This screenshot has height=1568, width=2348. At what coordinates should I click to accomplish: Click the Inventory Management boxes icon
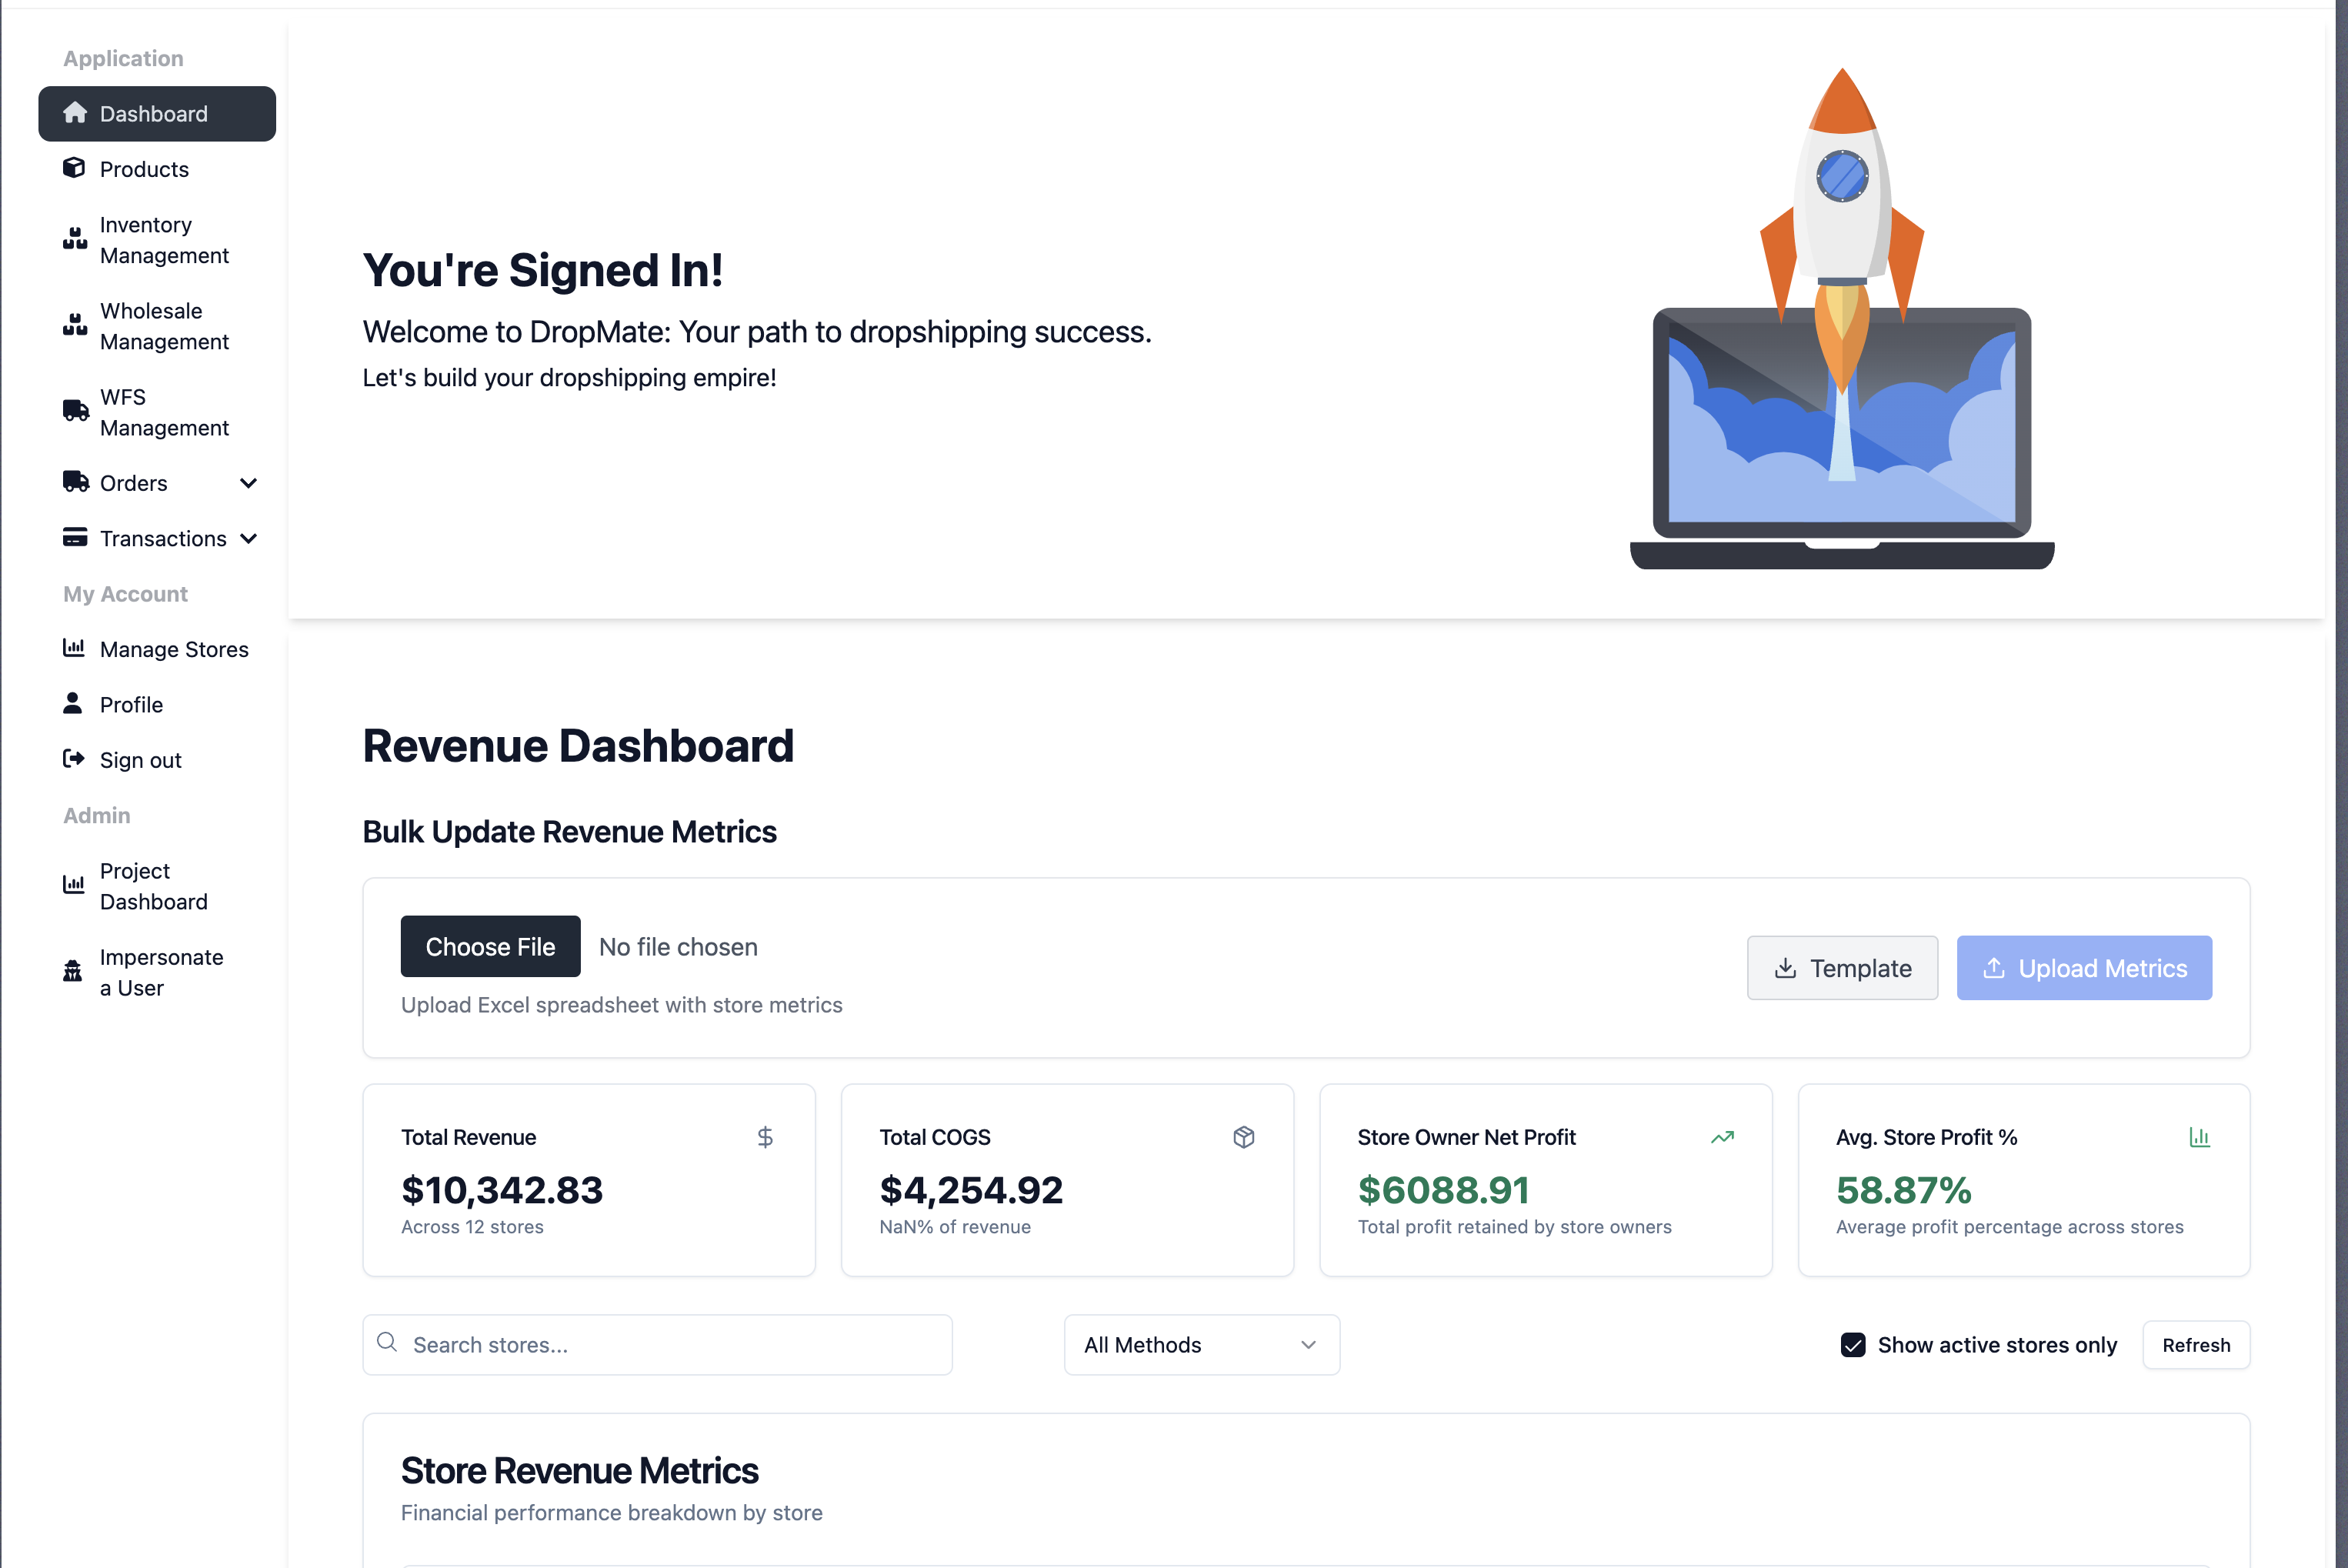coord(75,239)
